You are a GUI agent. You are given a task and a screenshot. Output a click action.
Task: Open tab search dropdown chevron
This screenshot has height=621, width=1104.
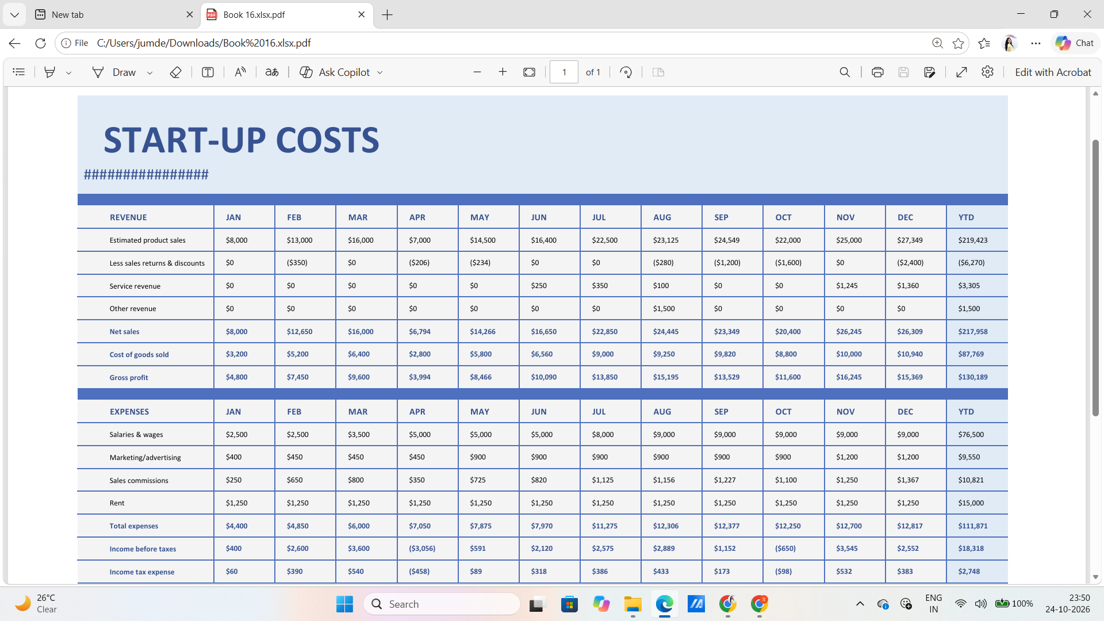[x=14, y=15]
